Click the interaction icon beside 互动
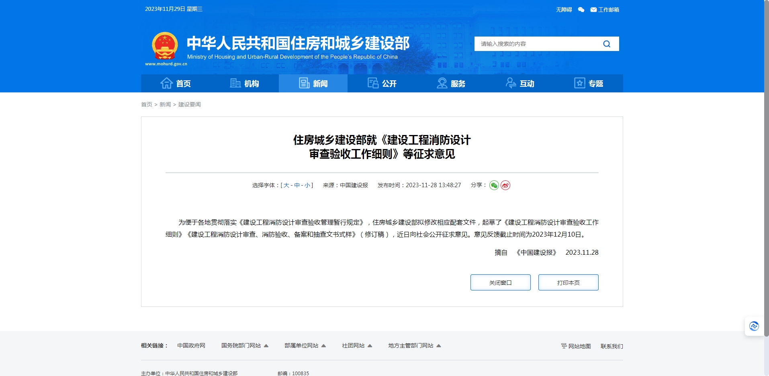Viewport: 769px width, 376px height. click(511, 83)
